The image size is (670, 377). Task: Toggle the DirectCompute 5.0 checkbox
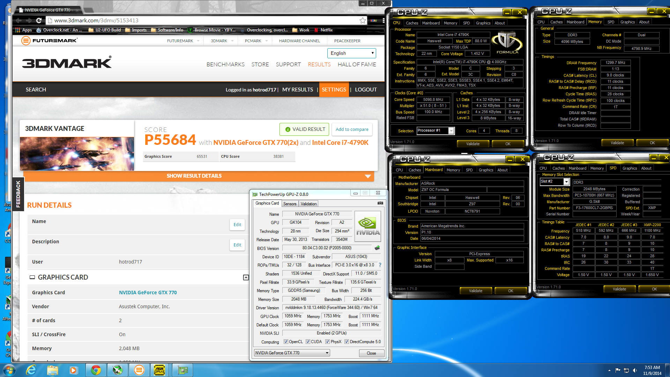pyautogui.click(x=347, y=342)
